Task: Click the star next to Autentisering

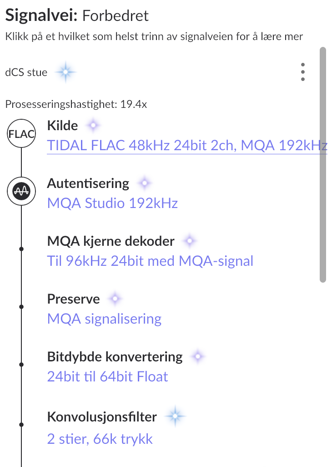Action: pyautogui.click(x=144, y=183)
